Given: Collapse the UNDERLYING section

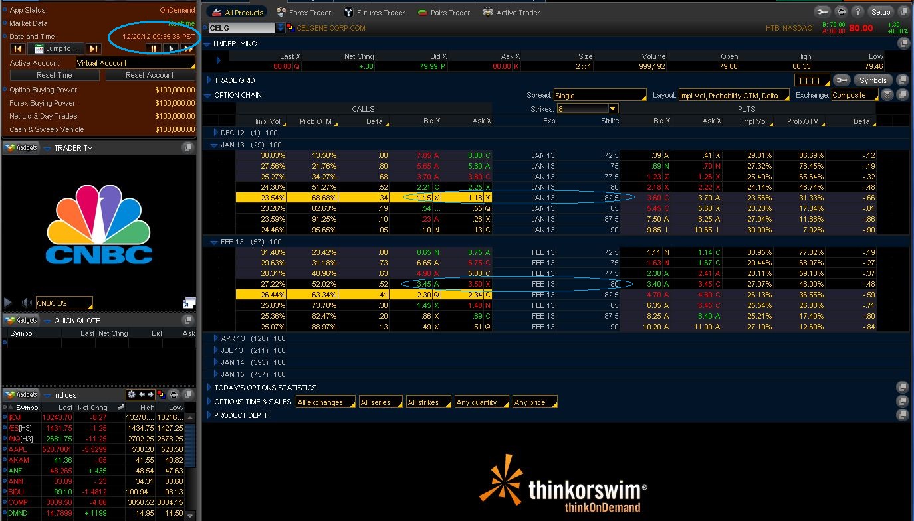Looking at the screenshot, I should coord(207,44).
